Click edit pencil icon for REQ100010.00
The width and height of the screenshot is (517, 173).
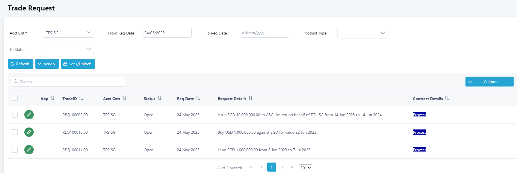coord(29,132)
